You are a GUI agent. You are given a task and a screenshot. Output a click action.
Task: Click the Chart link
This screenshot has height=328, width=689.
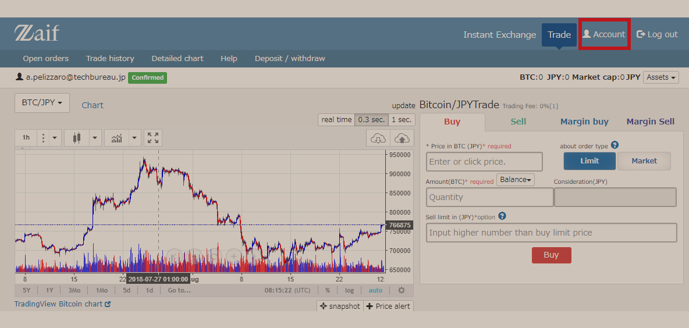pyautogui.click(x=93, y=105)
